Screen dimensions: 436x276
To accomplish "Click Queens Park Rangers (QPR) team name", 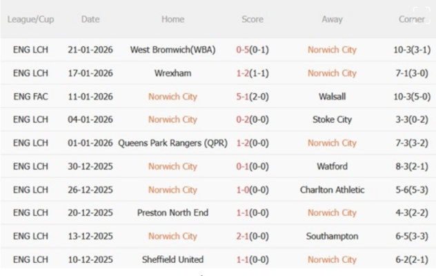I will pos(172,143).
